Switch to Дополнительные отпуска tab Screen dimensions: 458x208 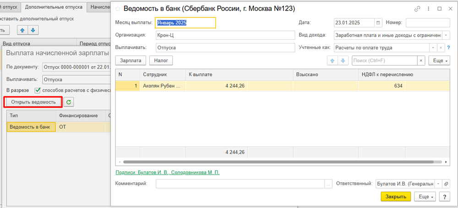54,6
